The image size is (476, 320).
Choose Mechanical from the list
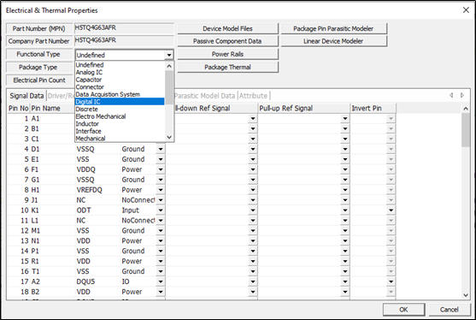(120, 139)
